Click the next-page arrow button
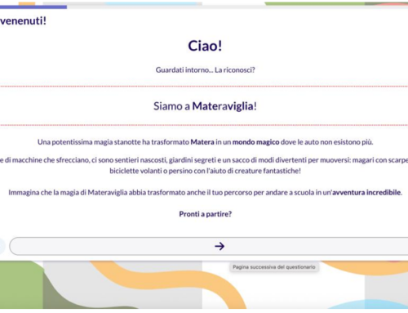Screen dimensions: 408x313 209,246
